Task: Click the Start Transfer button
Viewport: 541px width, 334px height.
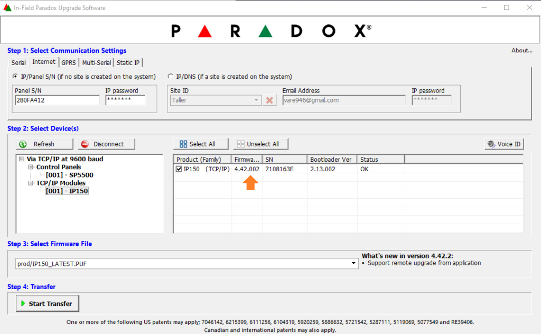Action: [47, 304]
